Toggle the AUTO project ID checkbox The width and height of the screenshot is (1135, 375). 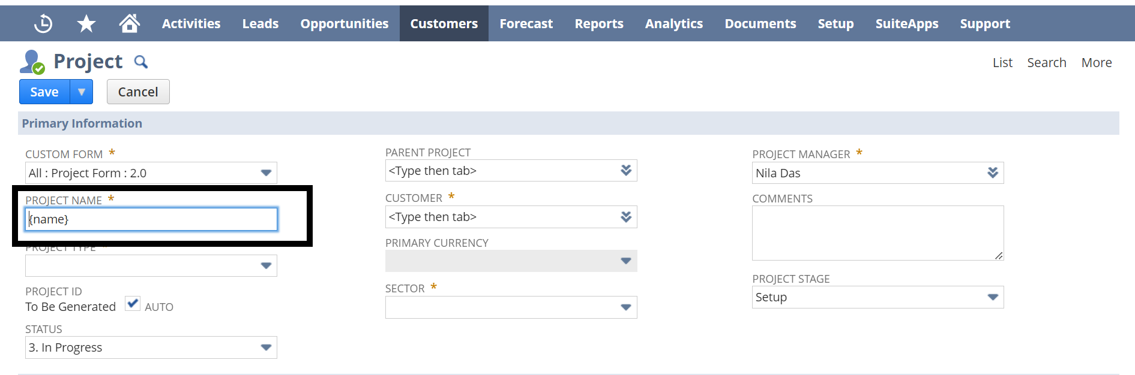(133, 304)
